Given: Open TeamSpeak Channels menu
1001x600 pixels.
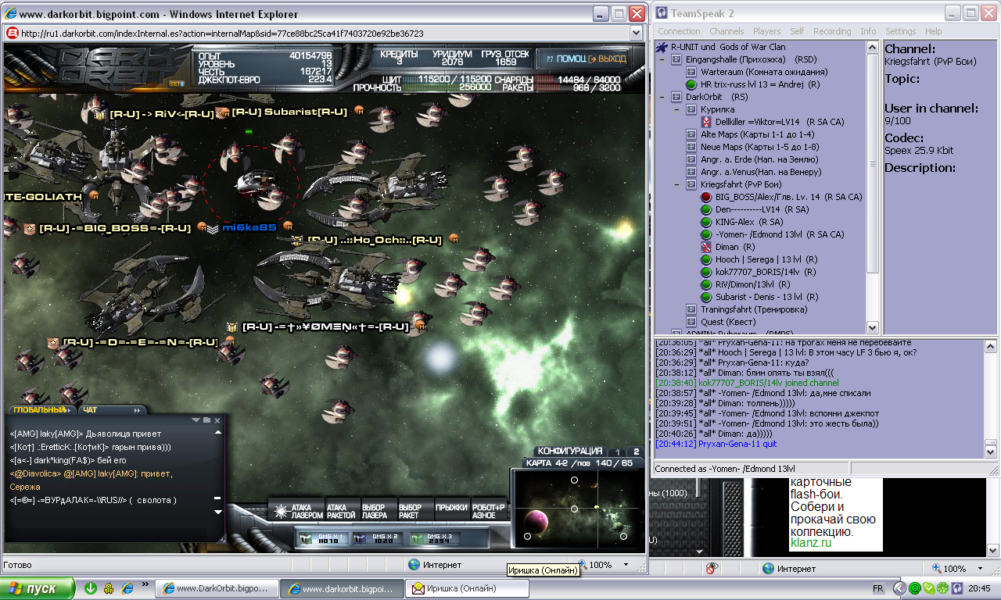Looking at the screenshot, I should coord(727,31).
